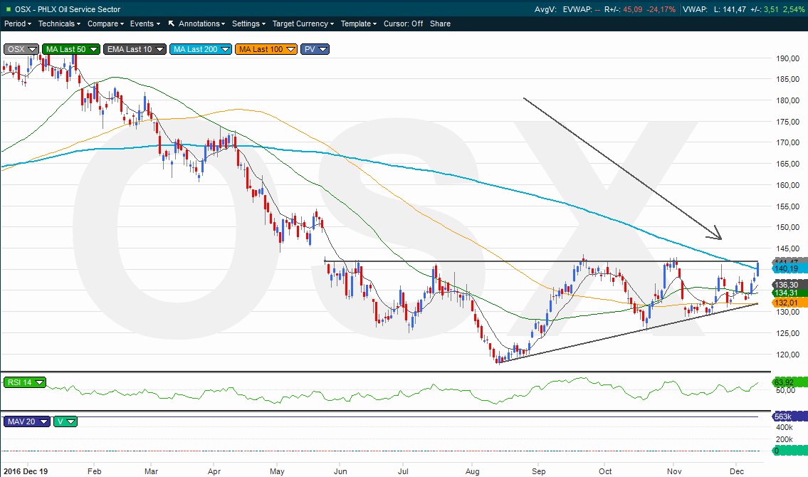This screenshot has height=477, width=808.
Task: Expand the OSX series dropdown arrow
Action: point(33,49)
